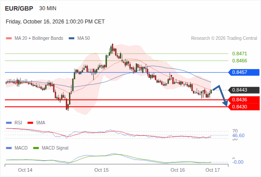Click the 0.8471 resistance level label
This screenshot has height=177, width=261.
239,54
